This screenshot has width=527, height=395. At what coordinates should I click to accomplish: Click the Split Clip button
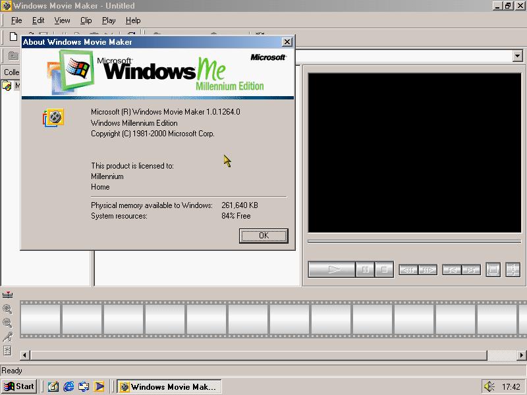513,269
